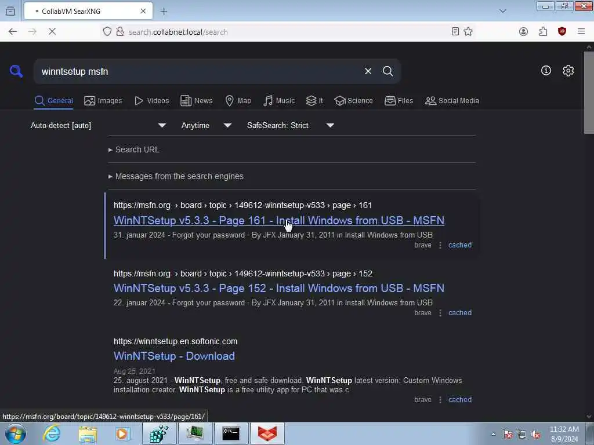Toggle reader view icon
The image size is (594, 445).
[x=455, y=32]
